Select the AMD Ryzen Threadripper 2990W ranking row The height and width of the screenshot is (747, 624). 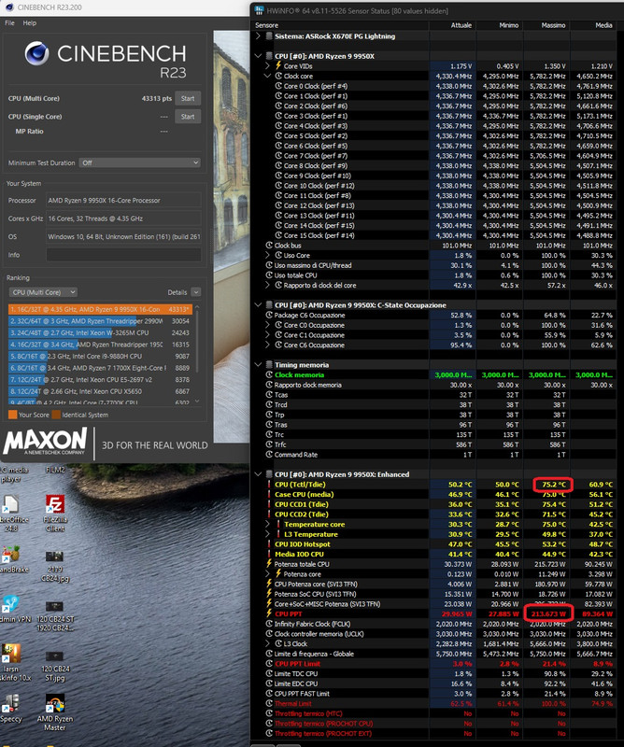[100, 321]
